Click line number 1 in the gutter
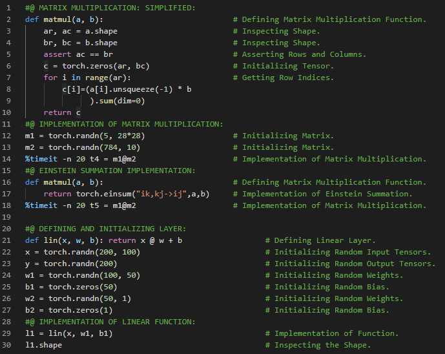The height and width of the screenshot is (354, 445). pos(8,8)
